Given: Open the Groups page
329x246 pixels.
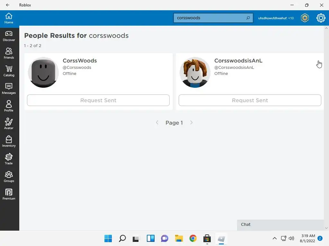Looking at the screenshot, I should [x=9, y=177].
